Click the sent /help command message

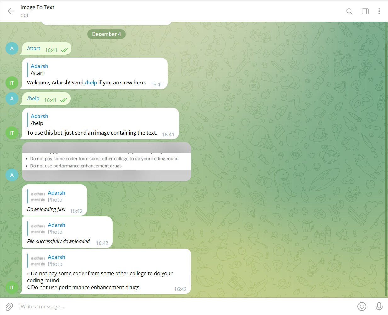pos(46,99)
